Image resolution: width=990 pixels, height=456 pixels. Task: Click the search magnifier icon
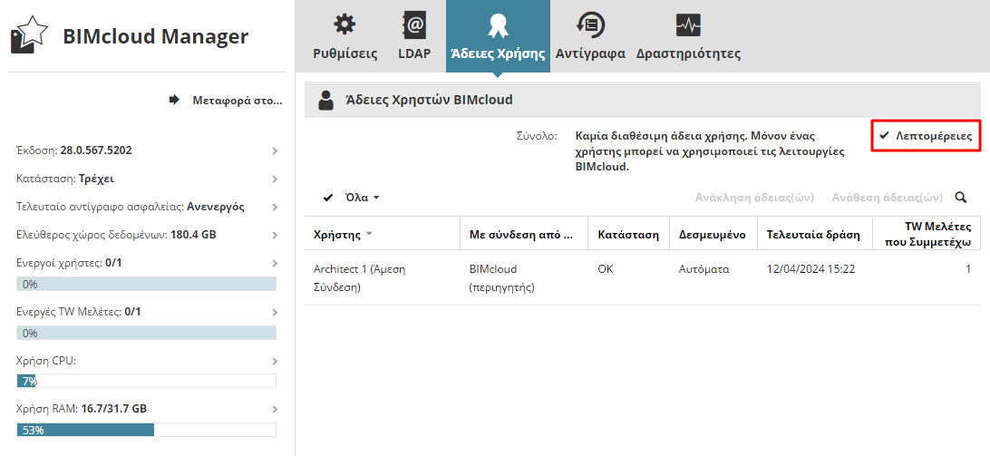(x=961, y=197)
